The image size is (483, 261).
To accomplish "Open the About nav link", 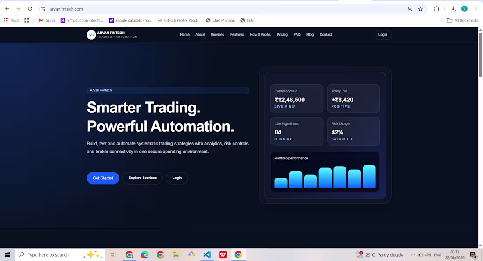I will (200, 35).
